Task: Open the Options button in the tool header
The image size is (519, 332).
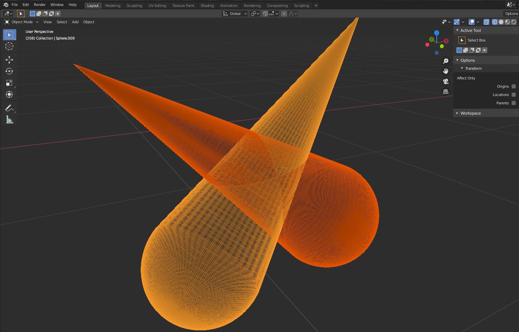Action: click(x=511, y=14)
